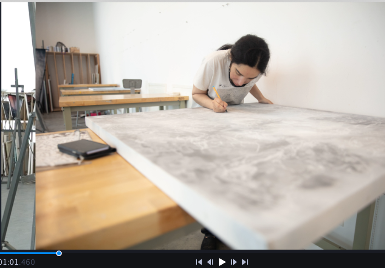Skip to the start of the video
This screenshot has width=385, height=268.
pyautogui.click(x=199, y=262)
